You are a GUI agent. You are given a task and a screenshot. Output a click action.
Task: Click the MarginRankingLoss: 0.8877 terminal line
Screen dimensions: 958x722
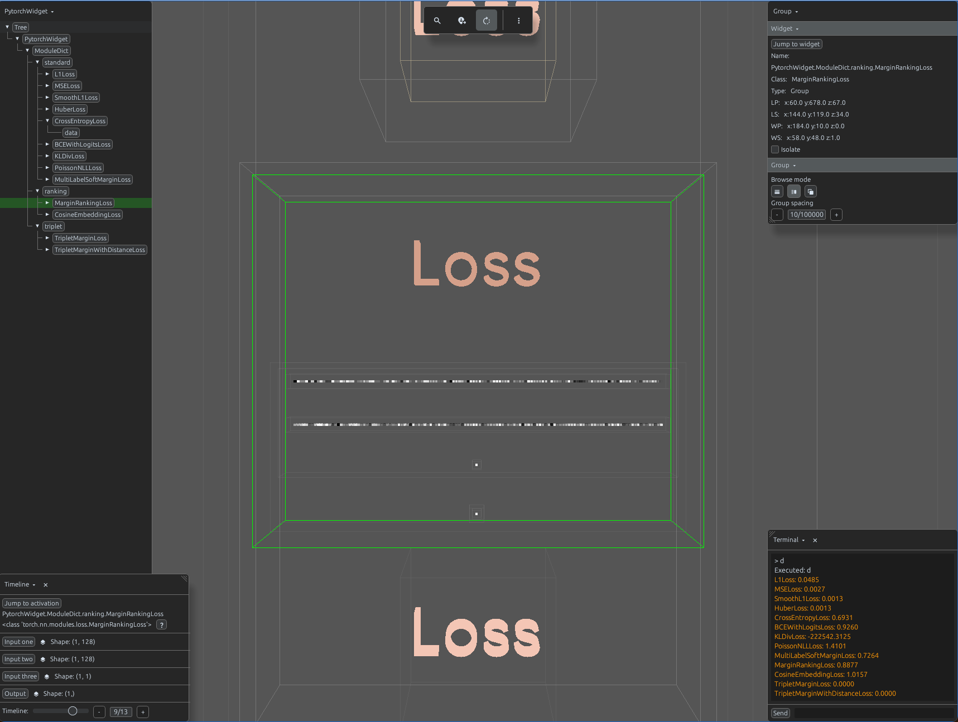click(816, 665)
